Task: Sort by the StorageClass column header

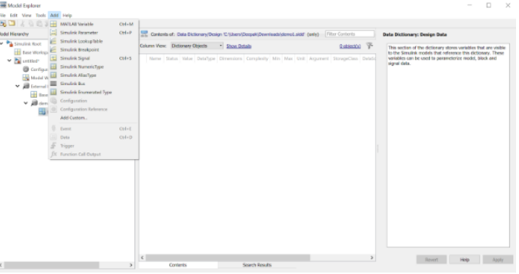Action: (x=346, y=59)
